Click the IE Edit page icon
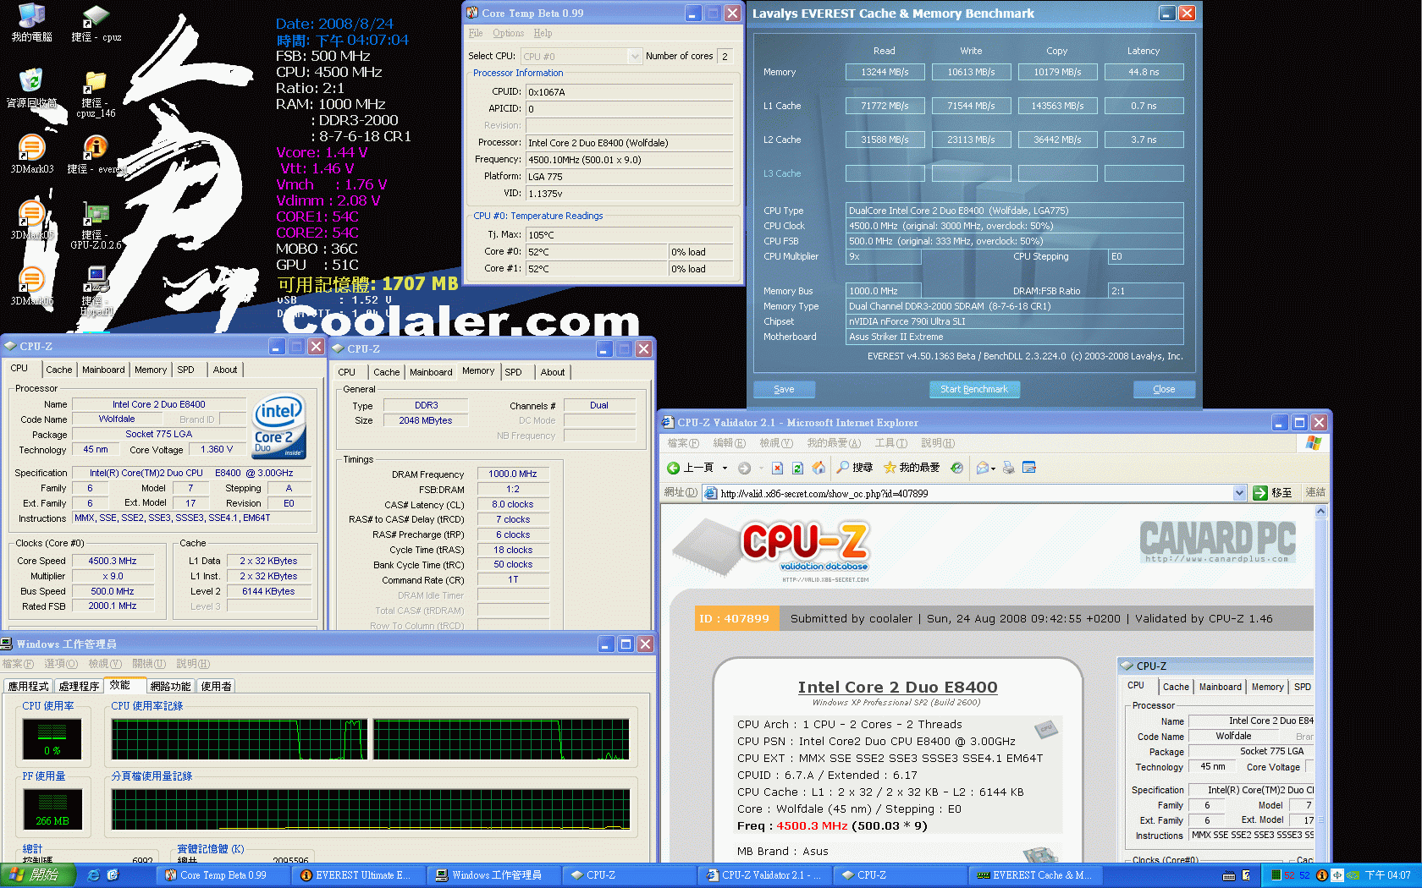 click(1029, 468)
